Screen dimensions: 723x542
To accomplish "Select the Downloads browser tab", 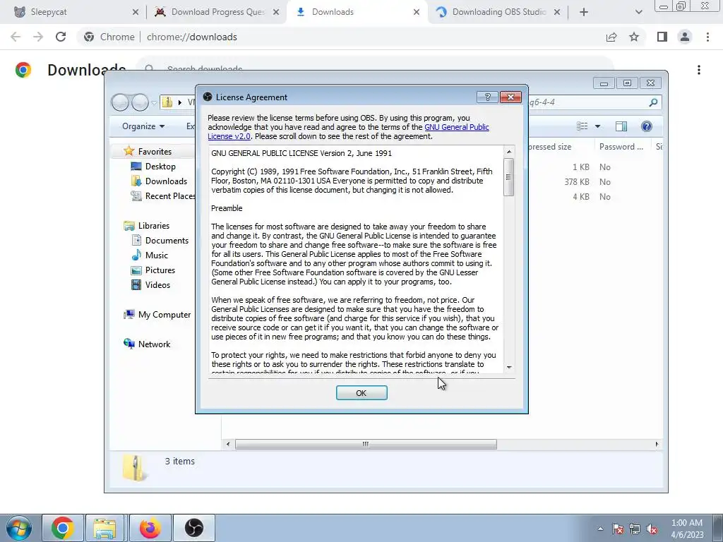I will pos(356,12).
